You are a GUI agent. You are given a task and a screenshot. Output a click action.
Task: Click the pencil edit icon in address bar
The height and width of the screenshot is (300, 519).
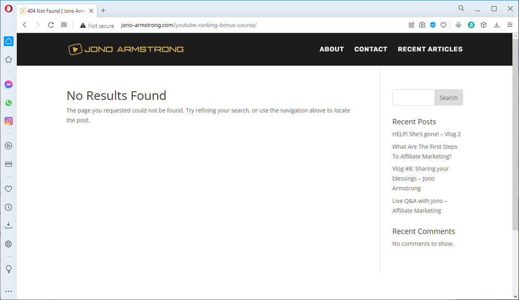click(412, 25)
